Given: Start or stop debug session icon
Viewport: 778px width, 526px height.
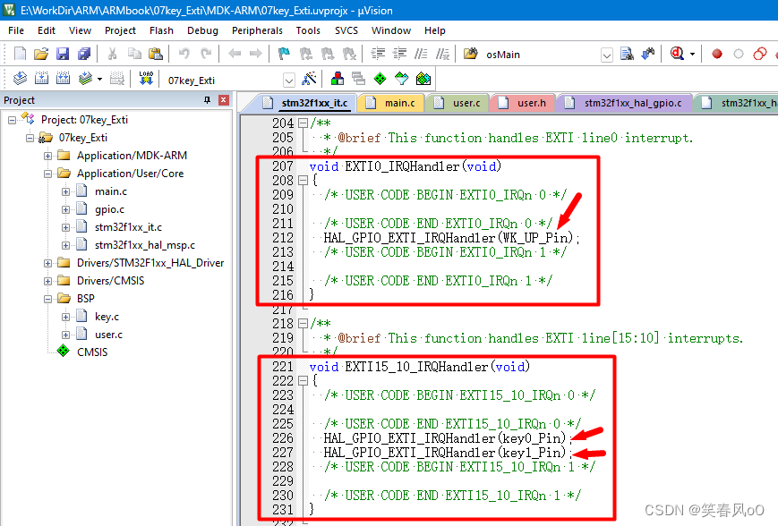Looking at the screenshot, I should pyautogui.click(x=677, y=54).
